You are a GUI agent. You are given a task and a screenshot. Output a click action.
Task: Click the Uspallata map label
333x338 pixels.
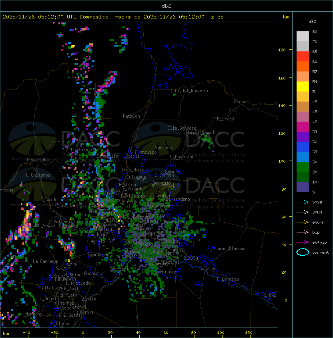pyautogui.click(x=38, y=160)
